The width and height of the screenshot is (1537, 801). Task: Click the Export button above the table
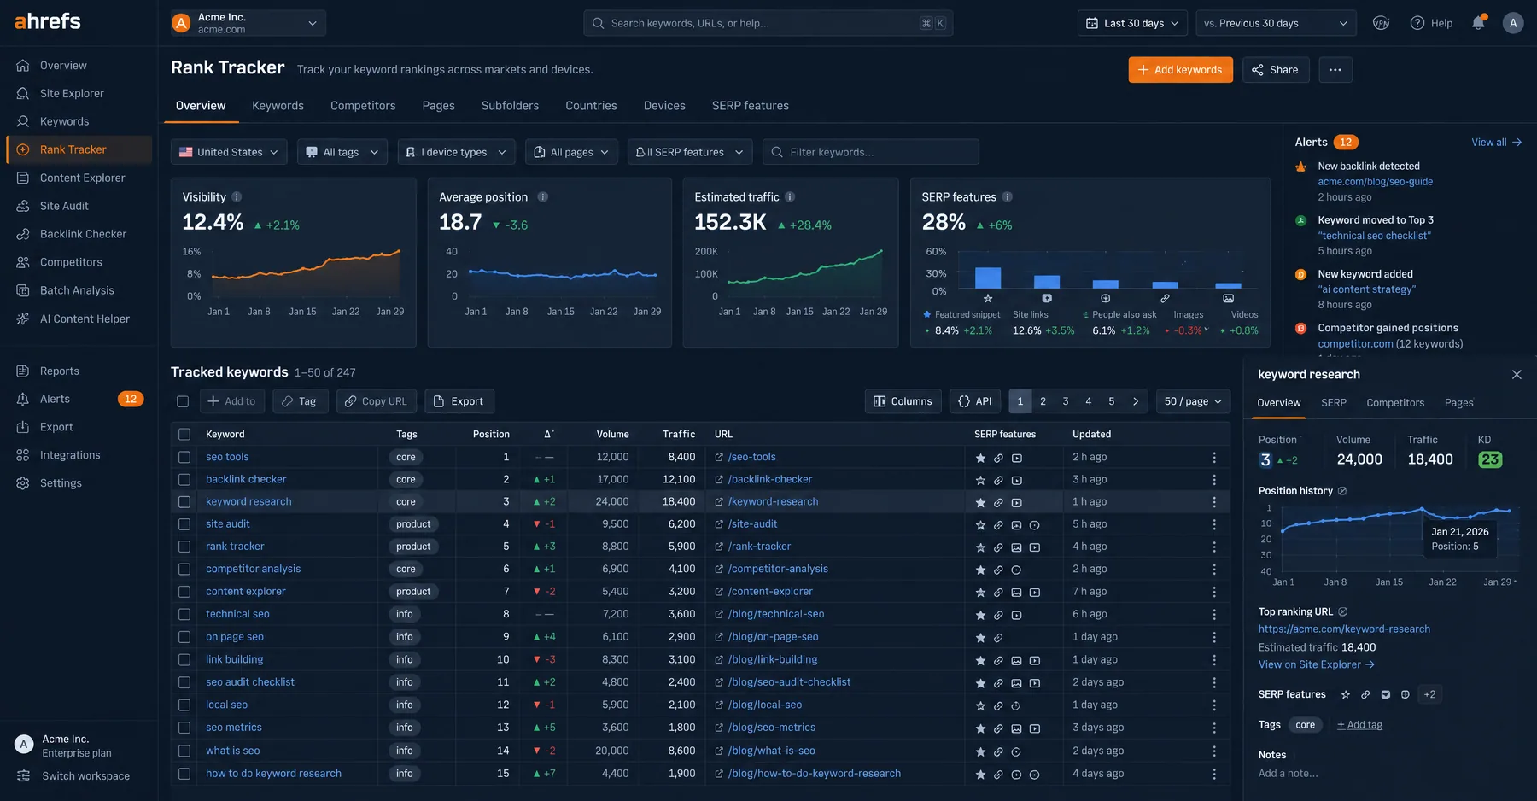coord(459,401)
